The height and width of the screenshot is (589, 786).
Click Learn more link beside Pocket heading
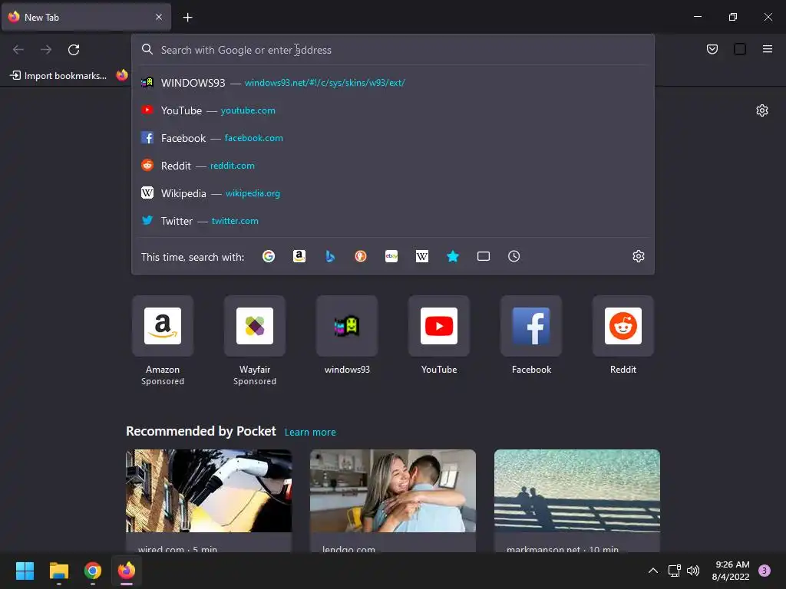tap(310, 433)
